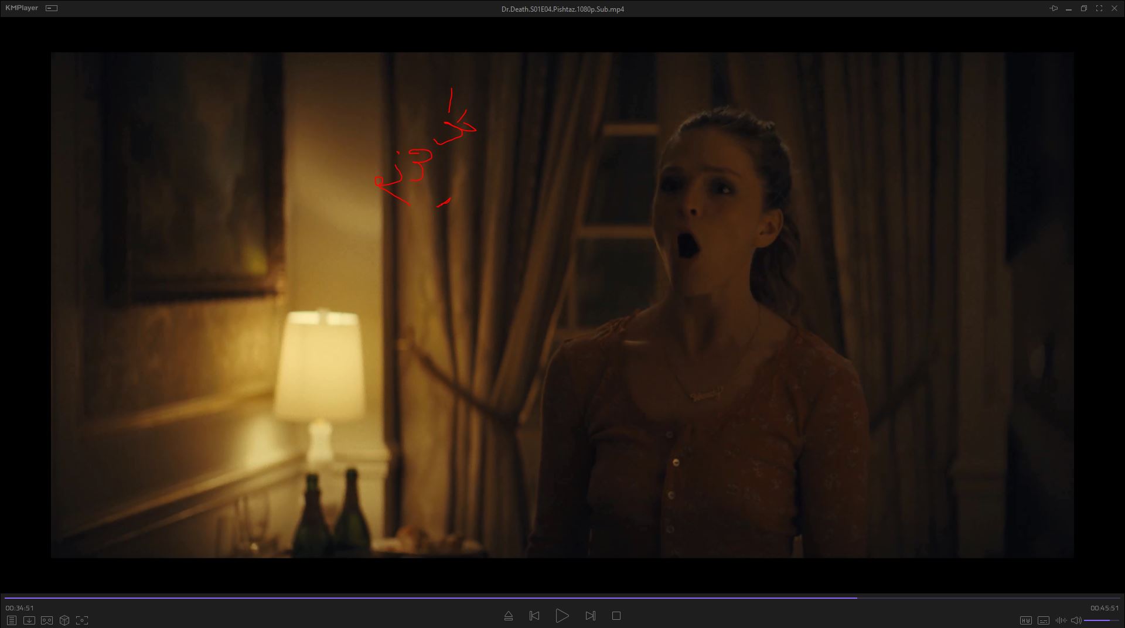Toggle HW hardware acceleration
This screenshot has height=628, width=1125.
click(x=1025, y=620)
